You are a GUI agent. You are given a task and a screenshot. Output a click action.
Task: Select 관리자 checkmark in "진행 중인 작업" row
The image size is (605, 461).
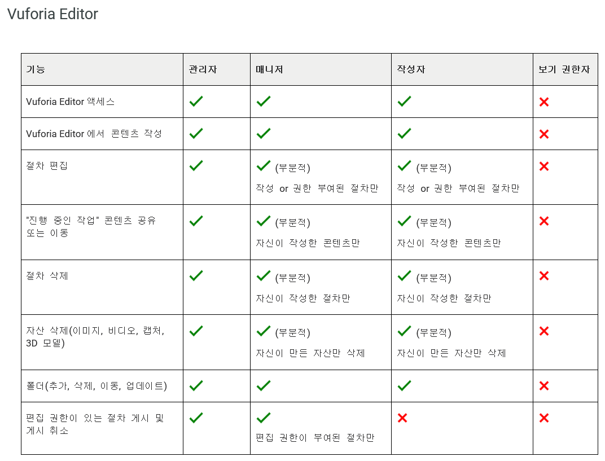(196, 221)
